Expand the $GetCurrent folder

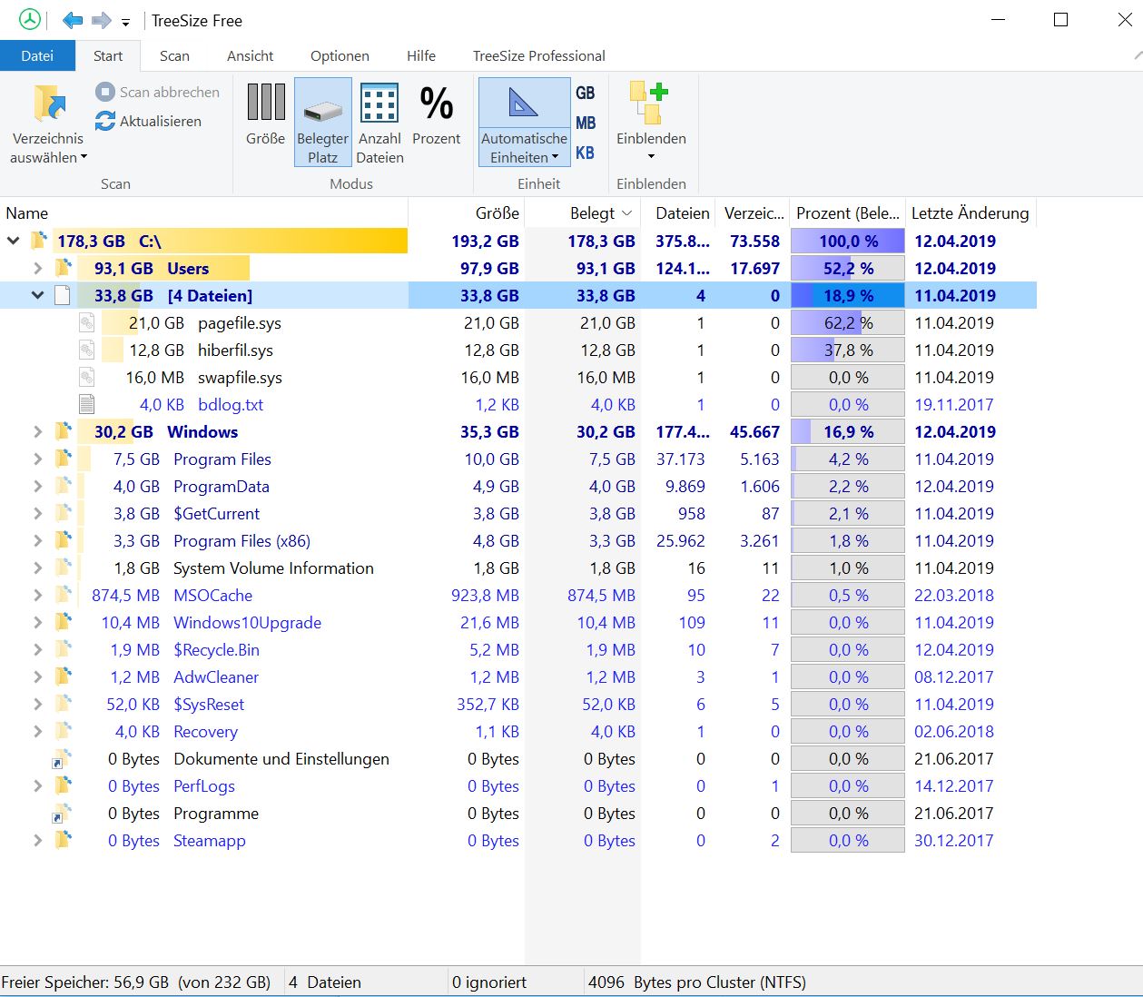point(37,513)
